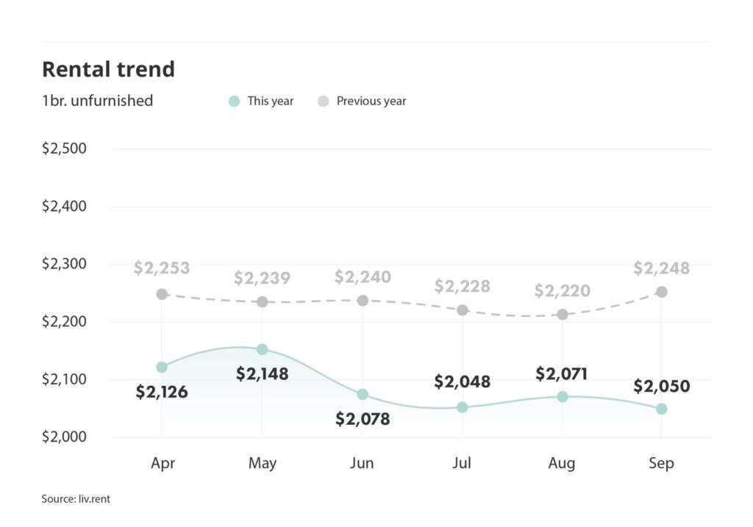Click the Source: liv.rent text
Screen dimensions: 753x527
(76, 499)
